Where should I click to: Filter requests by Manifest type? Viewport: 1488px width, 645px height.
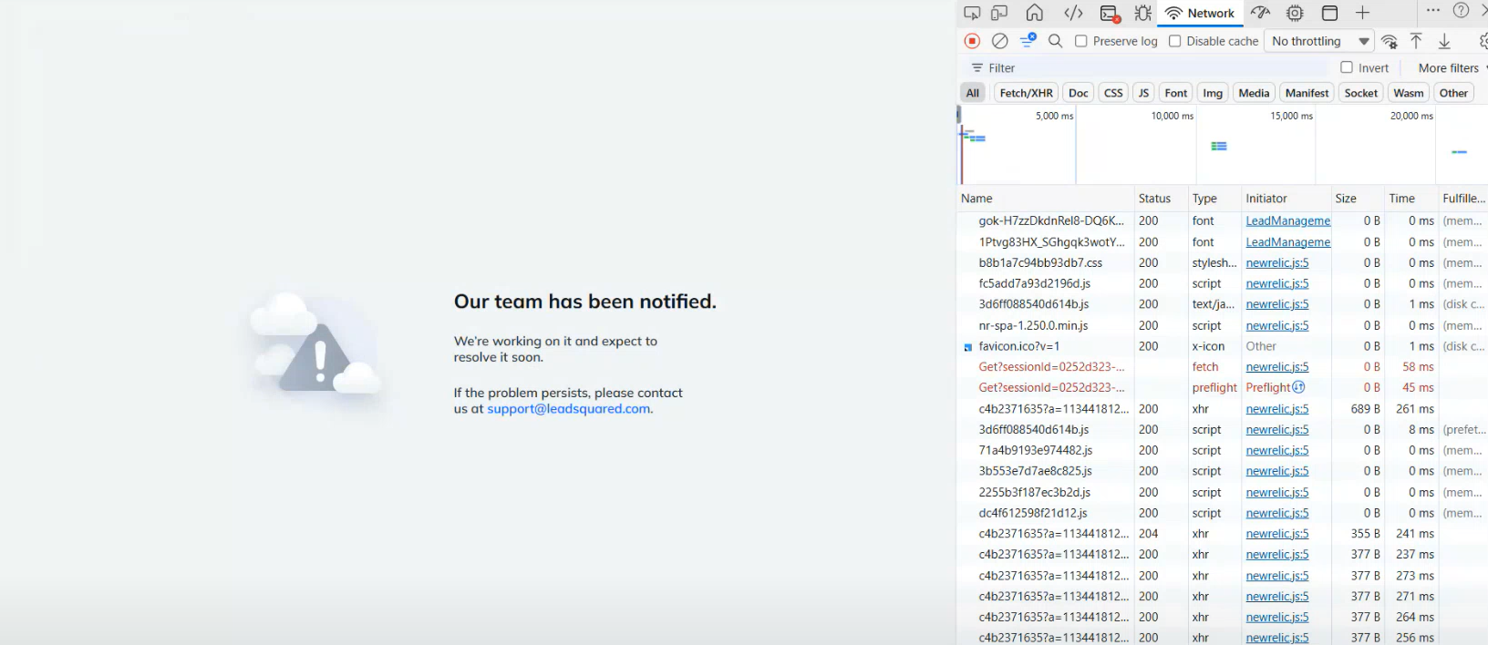coord(1307,93)
